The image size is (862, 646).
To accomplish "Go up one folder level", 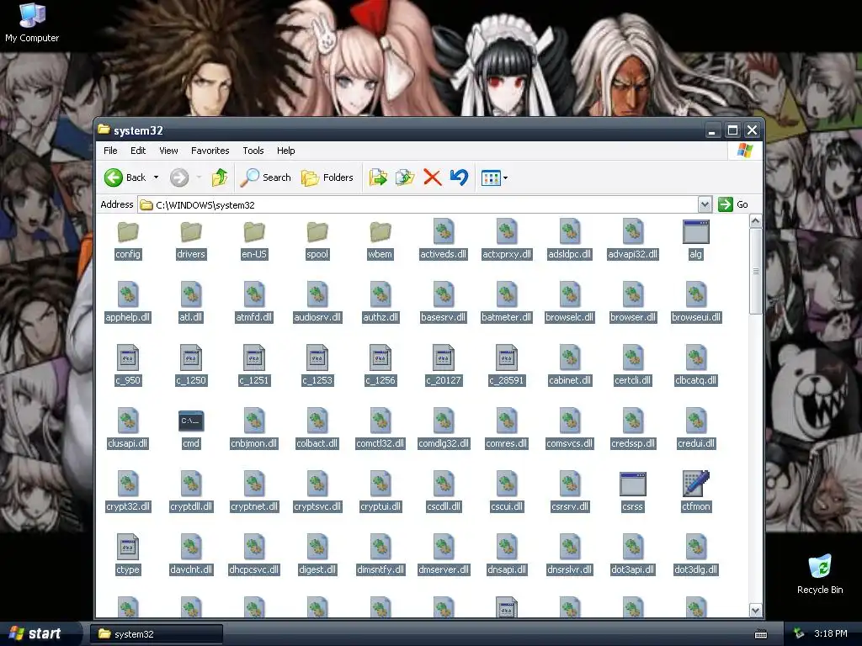I will point(220,177).
